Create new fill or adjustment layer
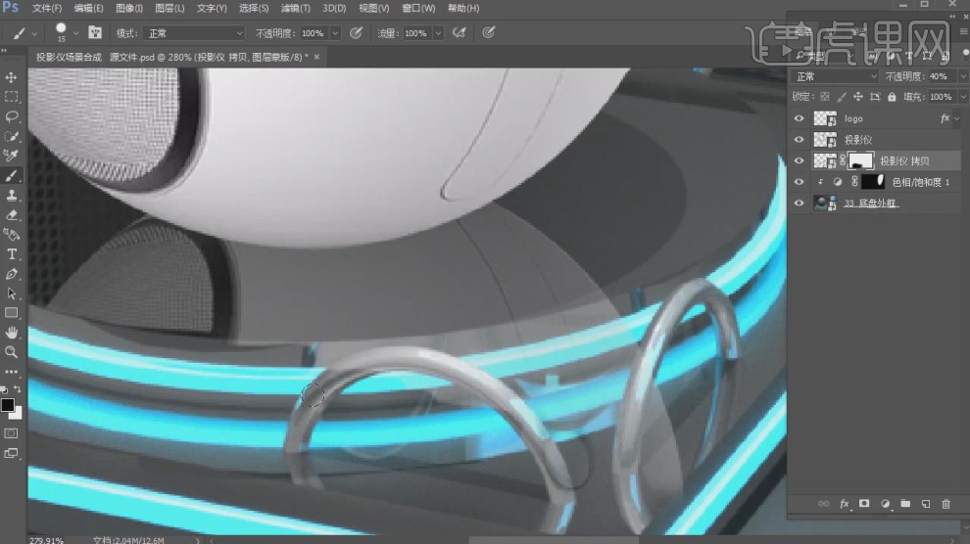Viewport: 970px width, 544px height. click(885, 504)
